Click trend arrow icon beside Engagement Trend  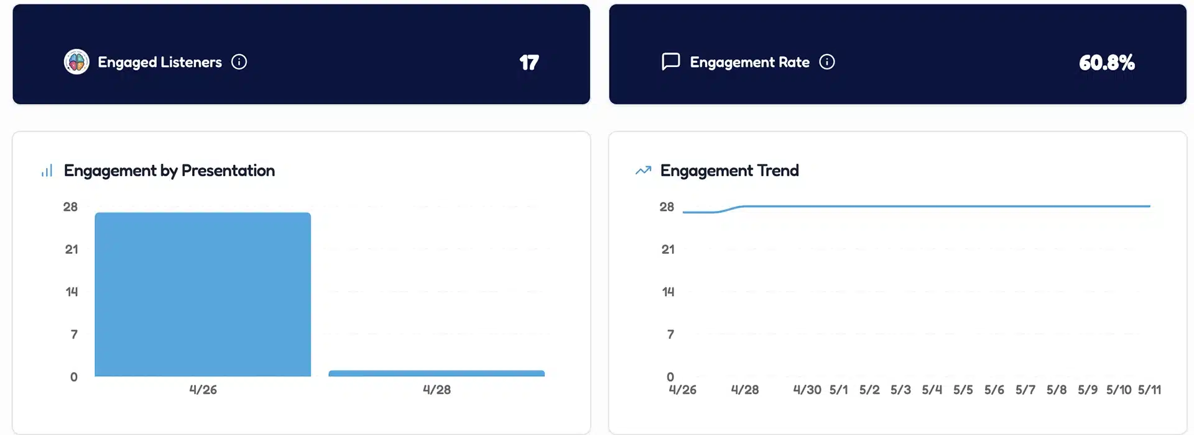(643, 171)
